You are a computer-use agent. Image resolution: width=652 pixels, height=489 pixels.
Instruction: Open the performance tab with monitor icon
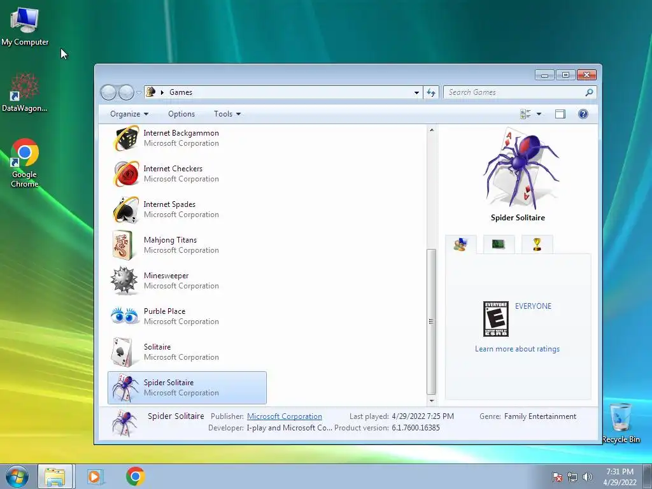[499, 244]
